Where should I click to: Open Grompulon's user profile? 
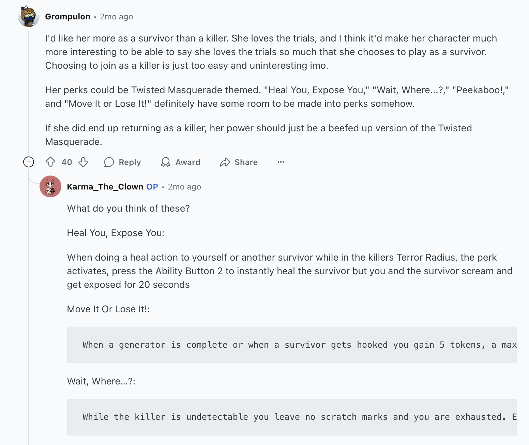pyautogui.click(x=67, y=16)
